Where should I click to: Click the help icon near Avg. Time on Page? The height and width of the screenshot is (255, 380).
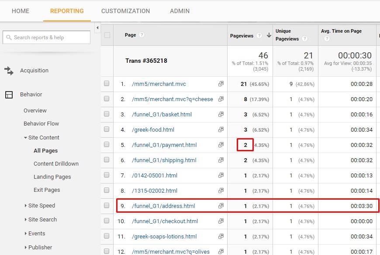(x=327, y=38)
